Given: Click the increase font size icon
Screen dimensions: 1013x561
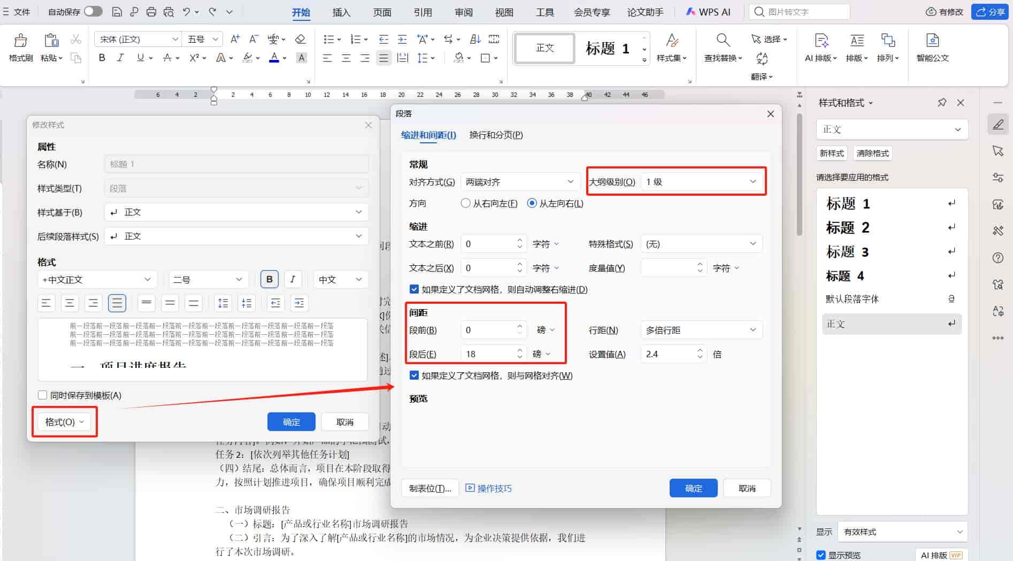Looking at the screenshot, I should tap(235, 39).
